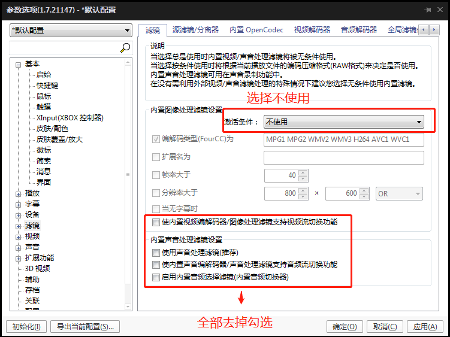Click the 确定(O) button
450x337 pixels.
[345, 327]
